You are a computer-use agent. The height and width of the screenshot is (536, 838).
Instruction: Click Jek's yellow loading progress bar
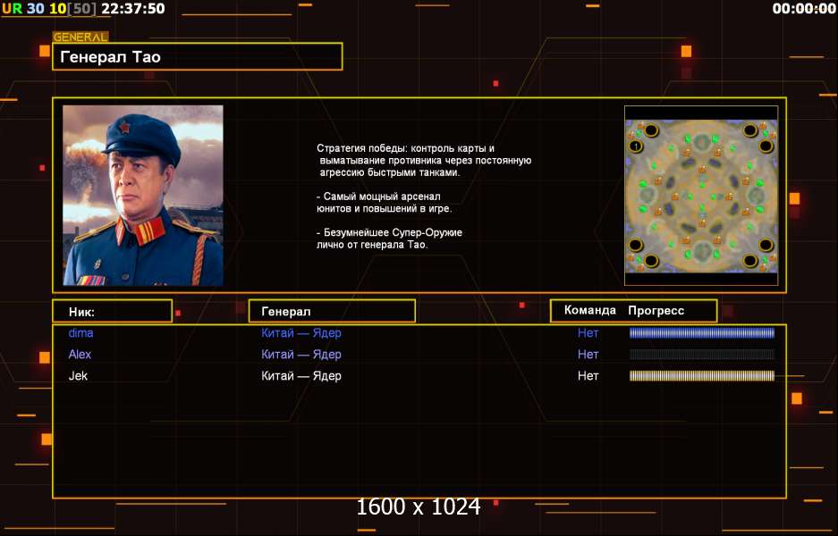pyautogui.click(x=702, y=376)
